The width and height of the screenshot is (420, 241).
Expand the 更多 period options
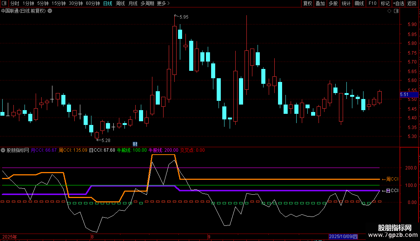[x=163, y=3]
